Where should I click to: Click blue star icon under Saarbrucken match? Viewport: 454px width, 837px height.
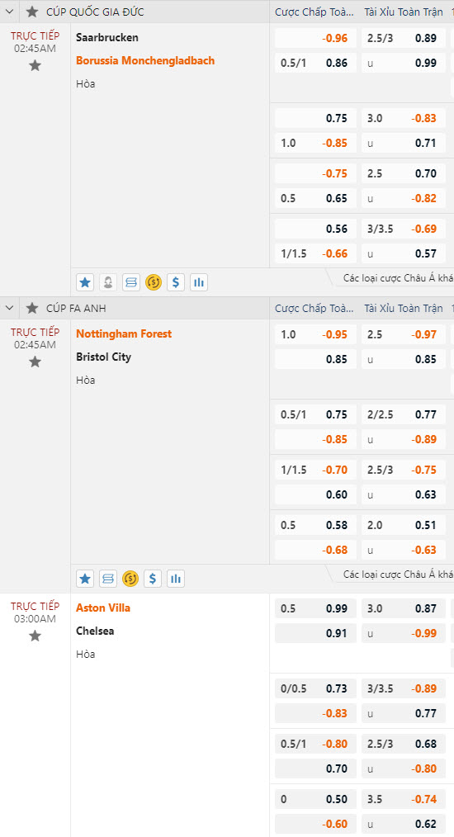[85, 282]
